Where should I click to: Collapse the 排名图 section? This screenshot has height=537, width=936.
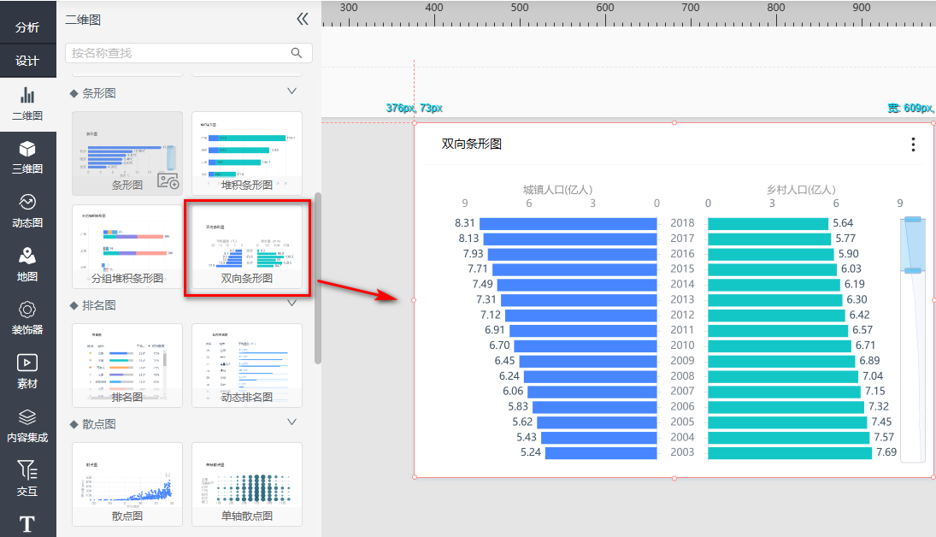point(291,304)
